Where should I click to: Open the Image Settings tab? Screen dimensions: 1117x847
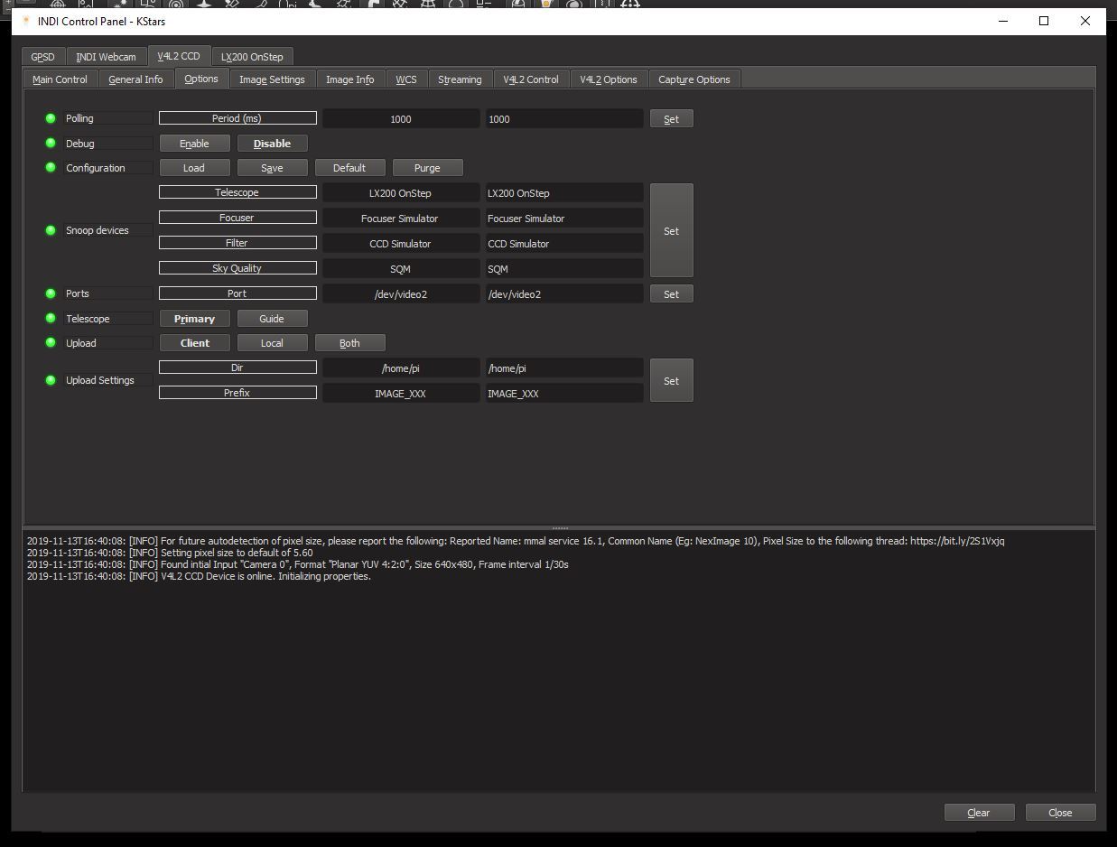tap(272, 79)
